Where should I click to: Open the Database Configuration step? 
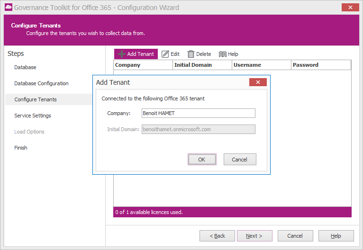point(41,83)
